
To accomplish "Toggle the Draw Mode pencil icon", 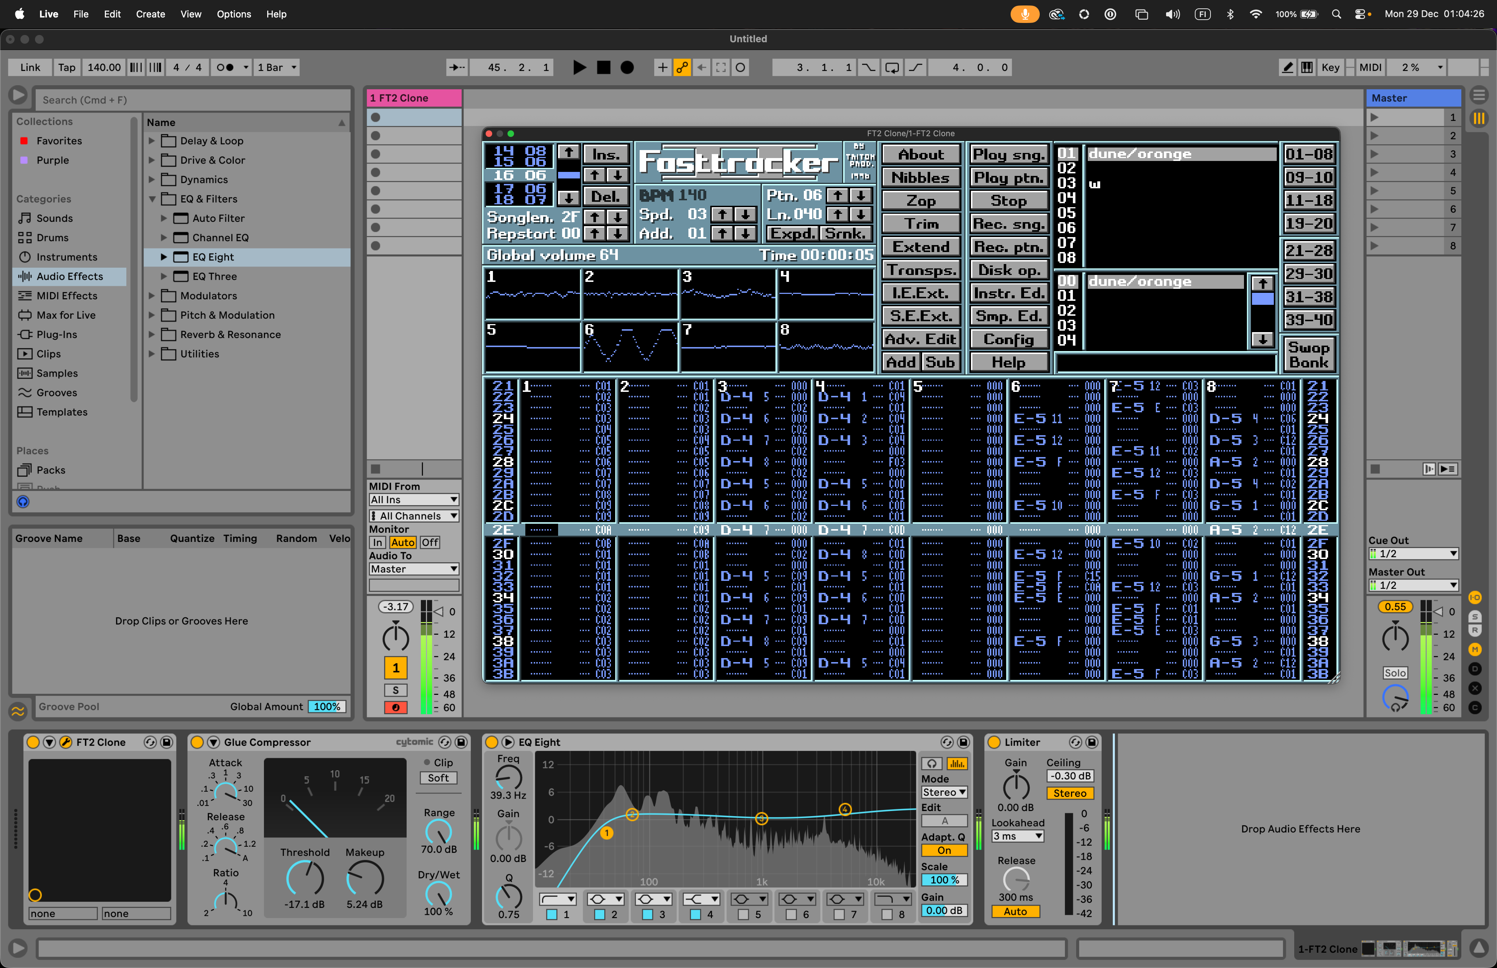I will tap(1287, 67).
